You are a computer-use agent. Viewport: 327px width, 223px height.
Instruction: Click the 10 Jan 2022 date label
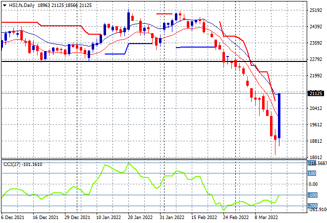click(x=109, y=218)
